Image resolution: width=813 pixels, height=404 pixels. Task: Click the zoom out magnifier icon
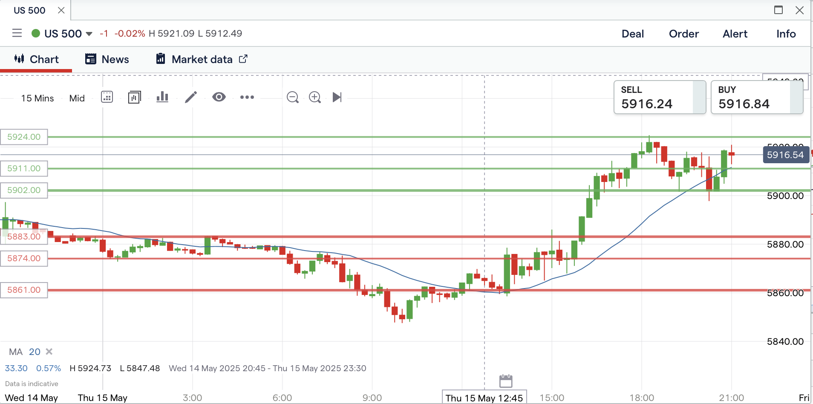(x=292, y=98)
